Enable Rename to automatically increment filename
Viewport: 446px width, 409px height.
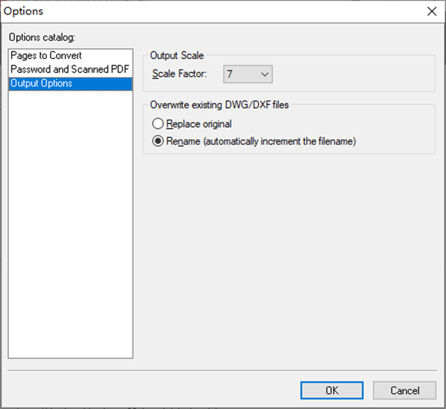point(158,141)
